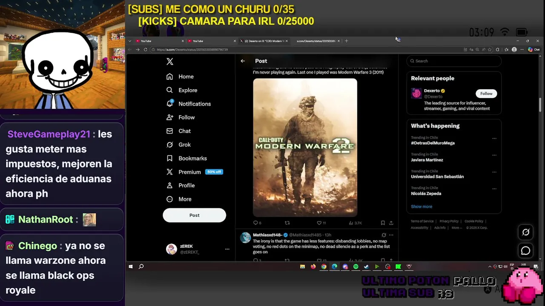This screenshot has height=306, width=545.
Task: Open Premium with 50% off badge
Action: pos(194,172)
